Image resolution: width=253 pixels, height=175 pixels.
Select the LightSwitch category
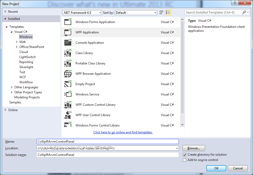(x=28, y=57)
